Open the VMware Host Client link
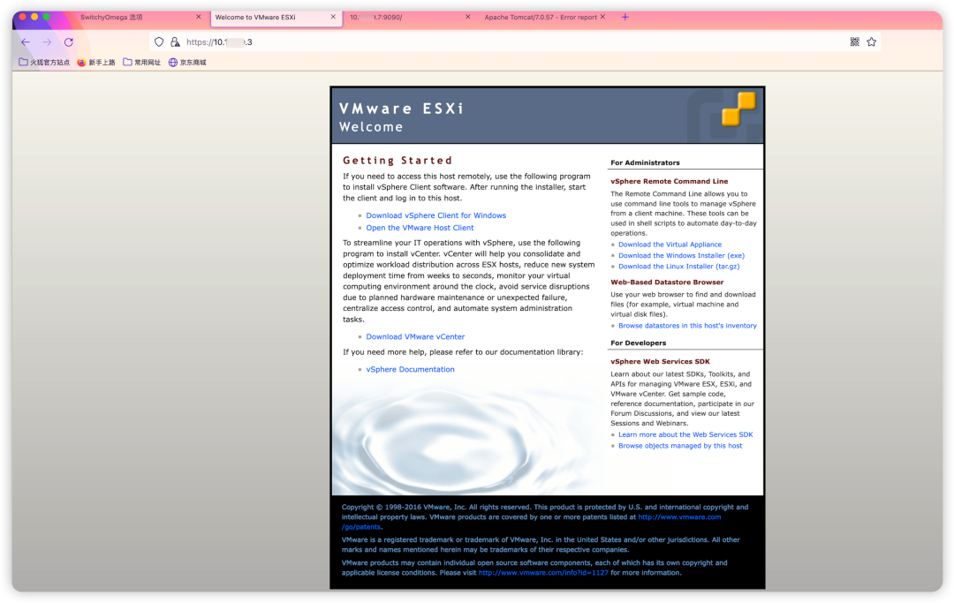Screen dimensions: 954x603 pyautogui.click(x=420, y=228)
